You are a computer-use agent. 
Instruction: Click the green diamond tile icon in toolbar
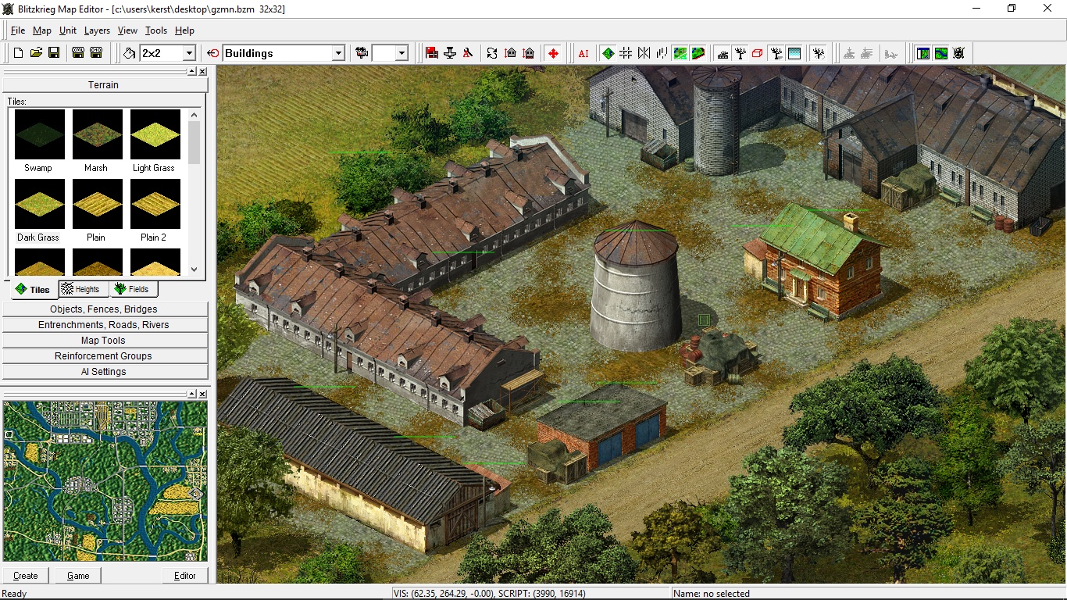(x=608, y=53)
